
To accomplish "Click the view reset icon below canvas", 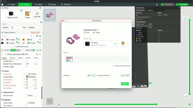I will 59,105.
